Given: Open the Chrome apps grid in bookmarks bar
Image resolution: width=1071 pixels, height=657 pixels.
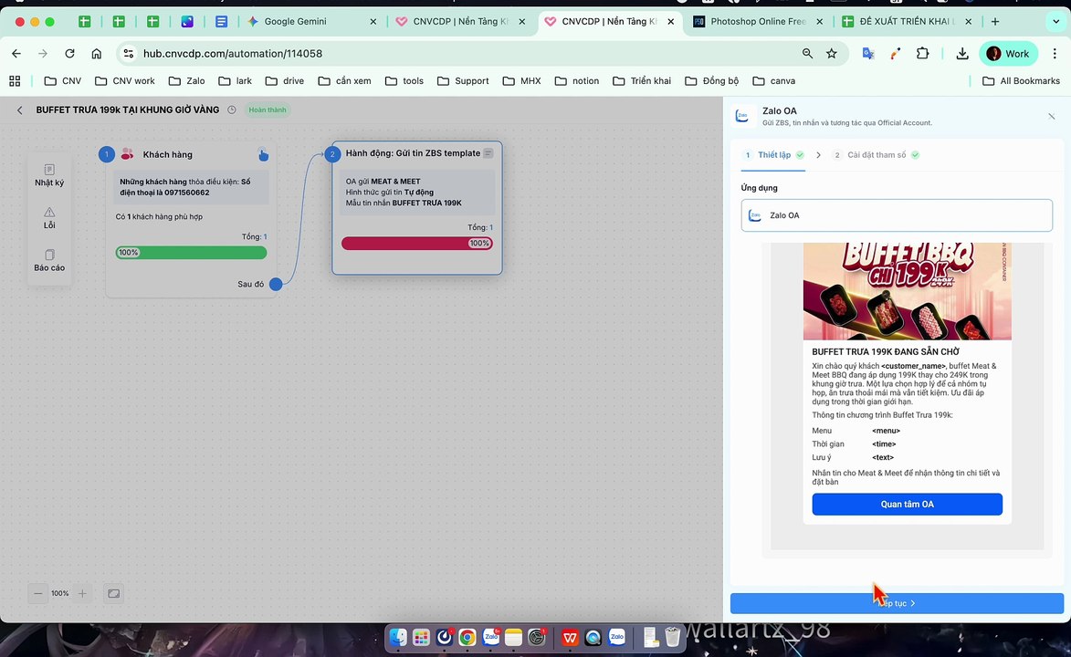Looking at the screenshot, I should [15, 80].
